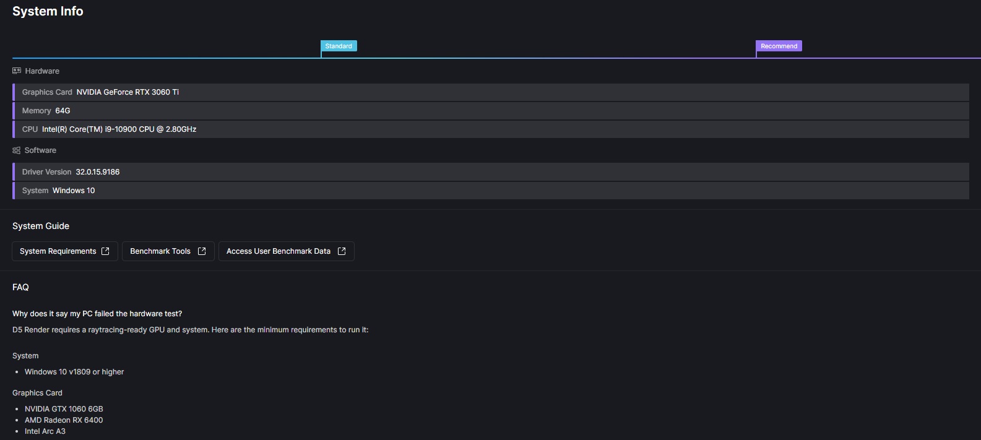Screen dimensions: 981x440
Task: Click external-link icon beside Benchmark Tools
Action: coord(202,251)
